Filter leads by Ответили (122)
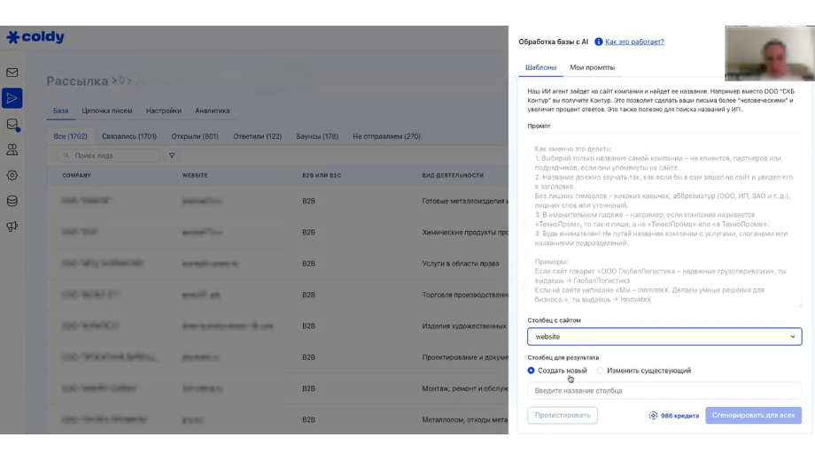Viewport: 815px width, 460px height. (x=257, y=136)
